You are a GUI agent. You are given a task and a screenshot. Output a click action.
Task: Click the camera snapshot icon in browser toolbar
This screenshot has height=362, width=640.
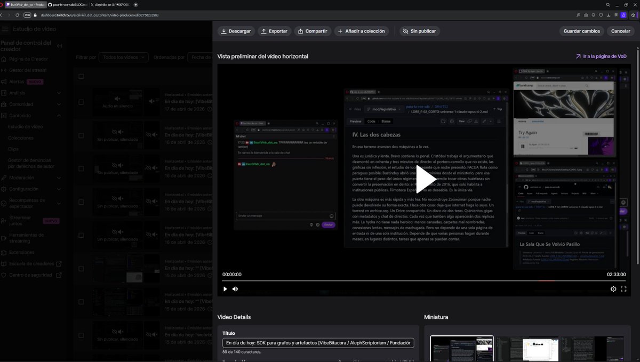pyautogui.click(x=586, y=15)
